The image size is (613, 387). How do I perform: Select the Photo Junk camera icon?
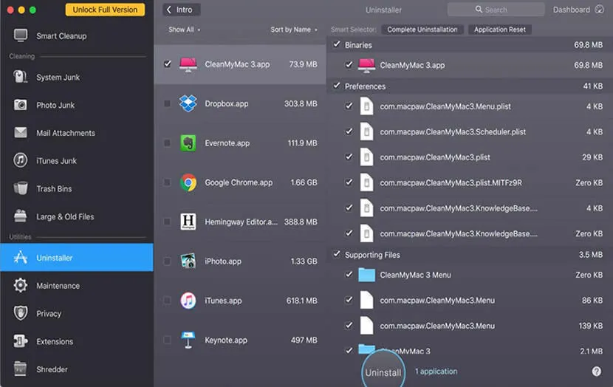(21, 105)
